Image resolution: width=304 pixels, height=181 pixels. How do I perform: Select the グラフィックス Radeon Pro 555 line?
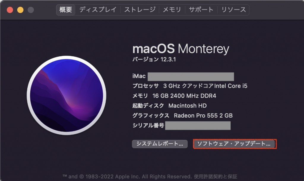point(183,116)
